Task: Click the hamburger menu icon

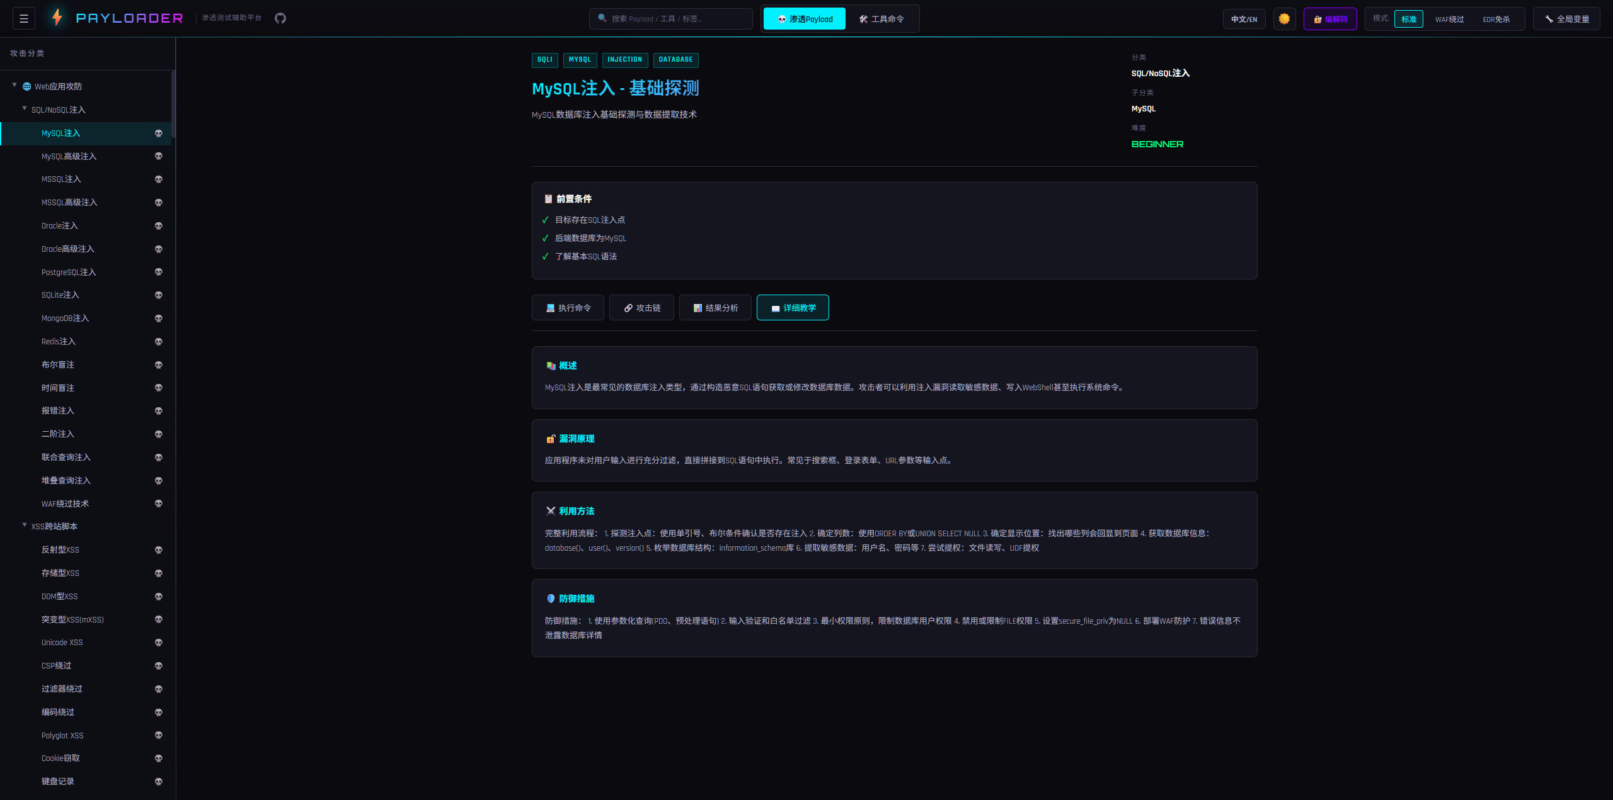Action: point(24,19)
